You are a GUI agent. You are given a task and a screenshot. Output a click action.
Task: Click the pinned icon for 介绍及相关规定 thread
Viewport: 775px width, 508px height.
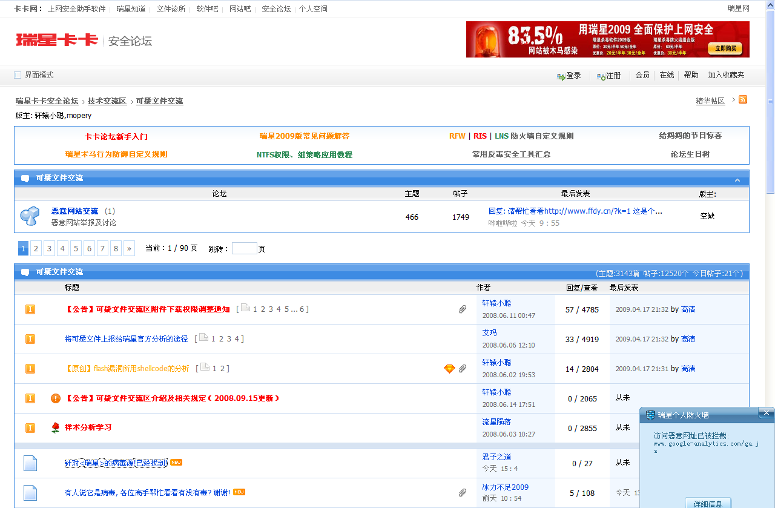(30, 398)
